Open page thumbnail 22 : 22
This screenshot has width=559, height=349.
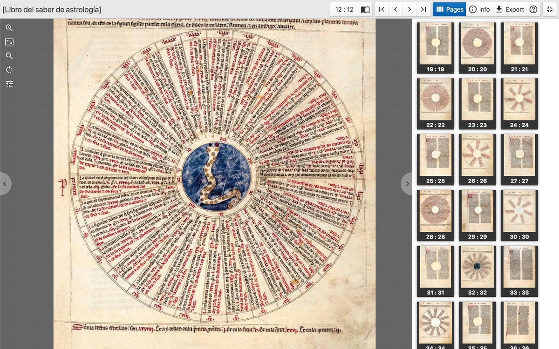point(436,104)
